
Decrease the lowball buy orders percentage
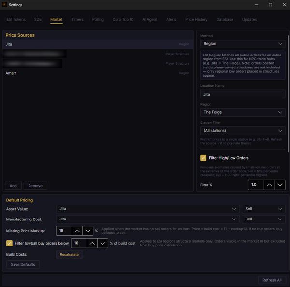(103, 243)
